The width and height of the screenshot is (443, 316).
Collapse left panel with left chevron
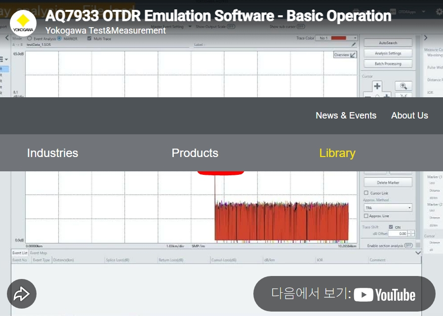7,38
